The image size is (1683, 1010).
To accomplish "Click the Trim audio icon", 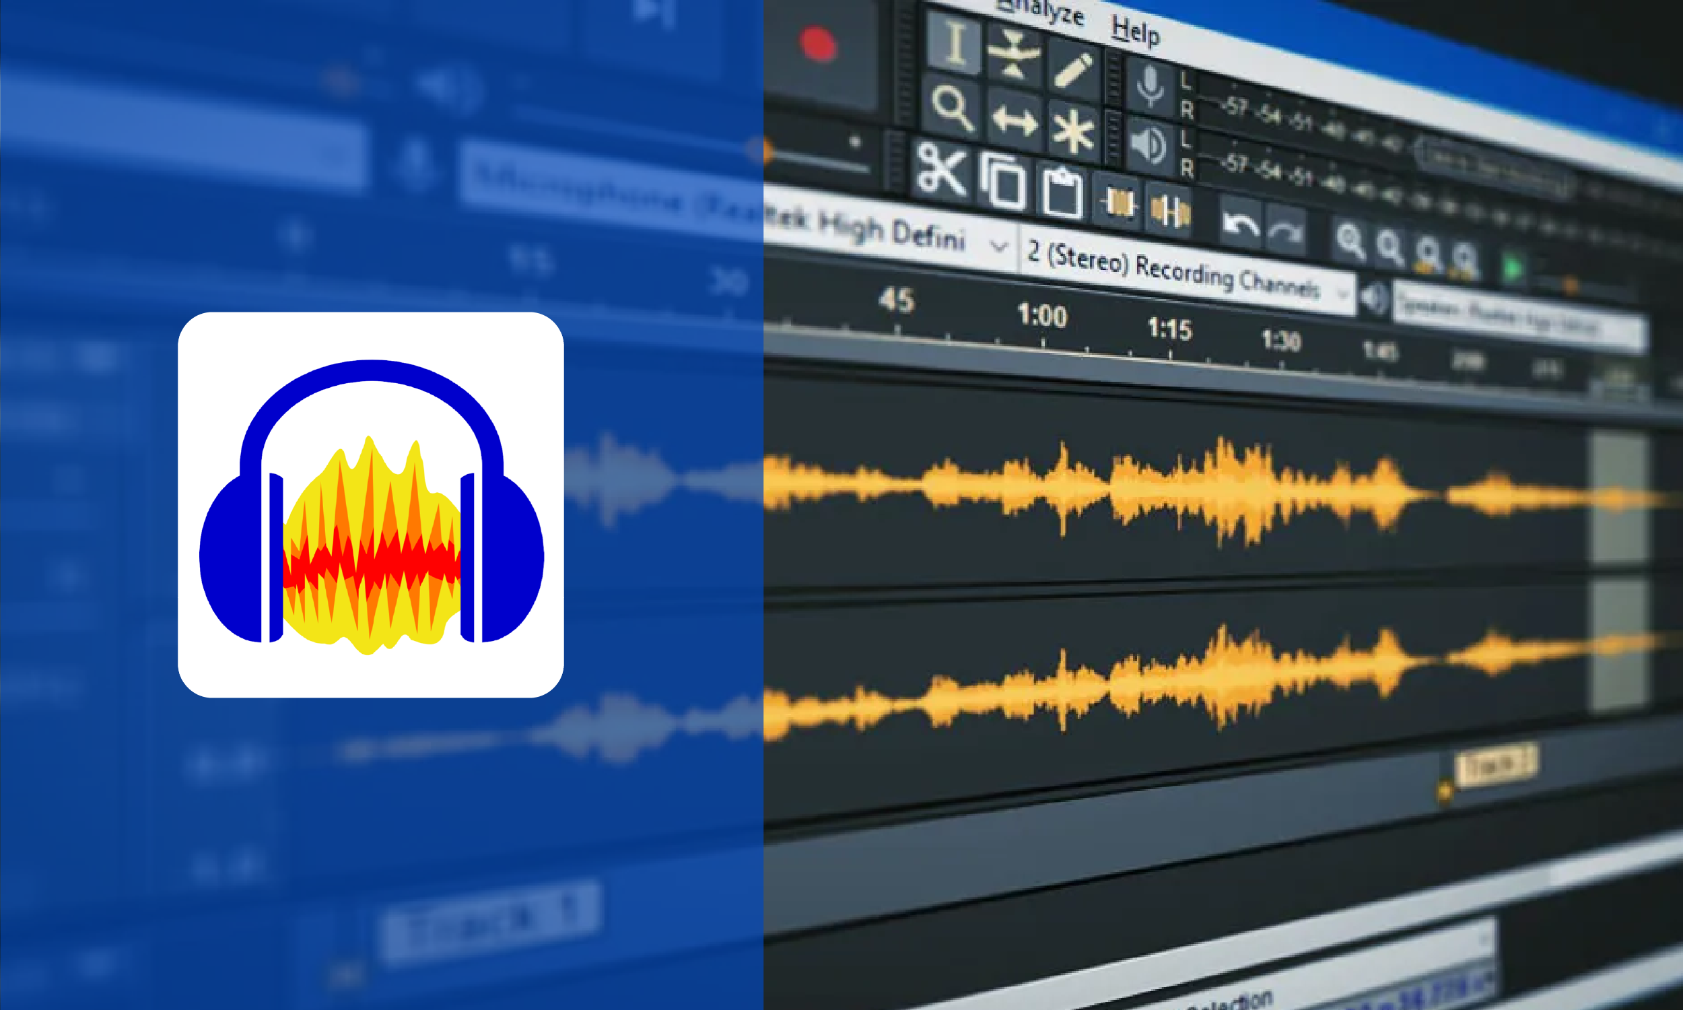I will point(1119,203).
